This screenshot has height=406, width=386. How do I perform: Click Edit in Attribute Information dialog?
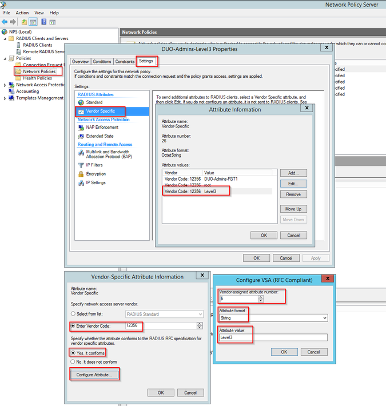293,184
